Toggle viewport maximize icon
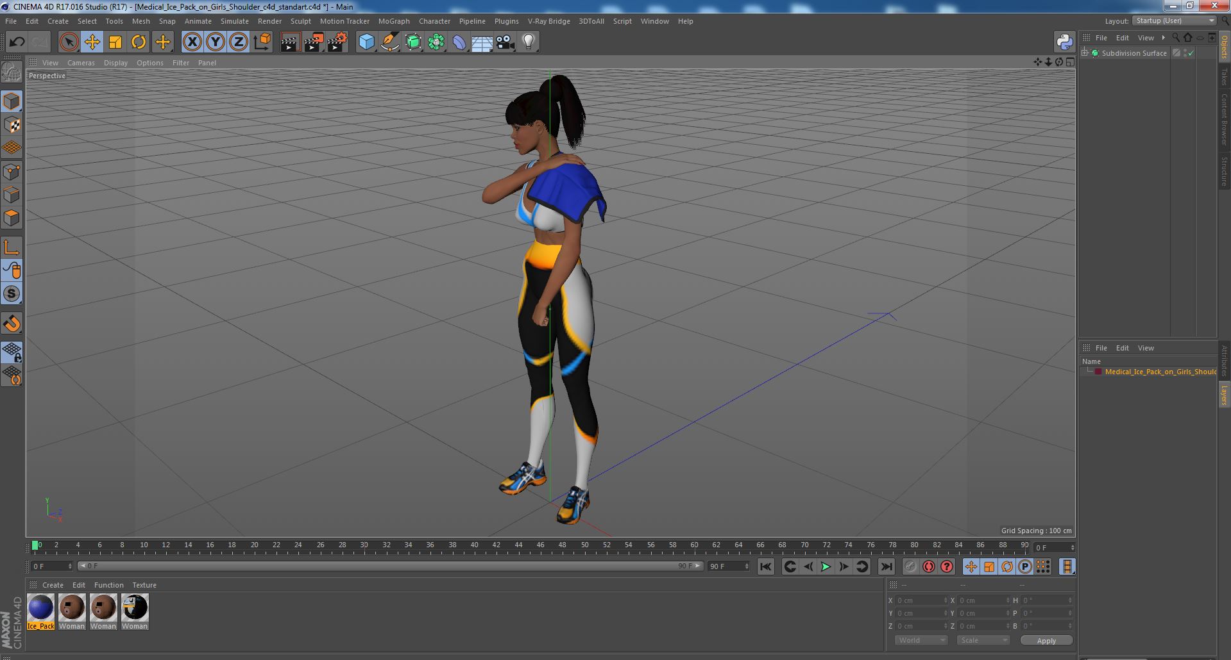The width and height of the screenshot is (1231, 660). click(x=1070, y=62)
